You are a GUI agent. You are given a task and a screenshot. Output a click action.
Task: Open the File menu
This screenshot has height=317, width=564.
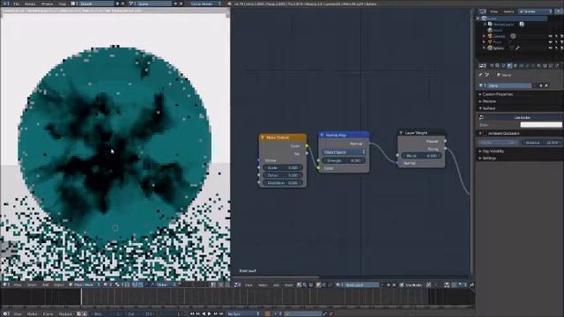coord(16,4)
